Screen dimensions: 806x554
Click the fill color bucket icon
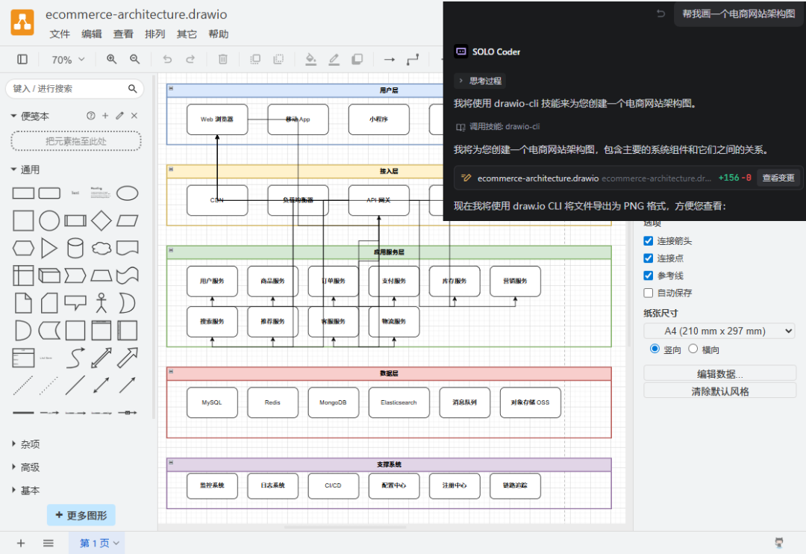coord(311,60)
